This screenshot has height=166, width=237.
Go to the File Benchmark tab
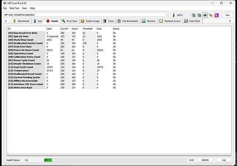[x=128, y=21]
